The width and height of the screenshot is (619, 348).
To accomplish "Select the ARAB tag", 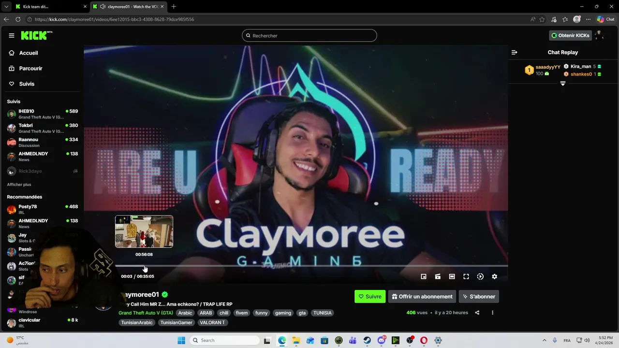I will tap(206, 313).
